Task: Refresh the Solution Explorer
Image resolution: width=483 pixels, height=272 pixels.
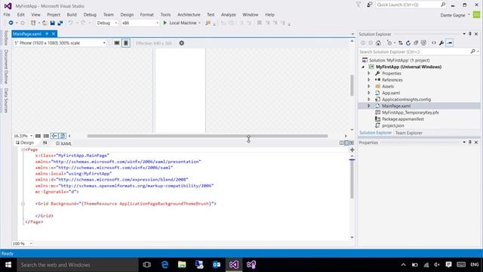Action: 408,43
